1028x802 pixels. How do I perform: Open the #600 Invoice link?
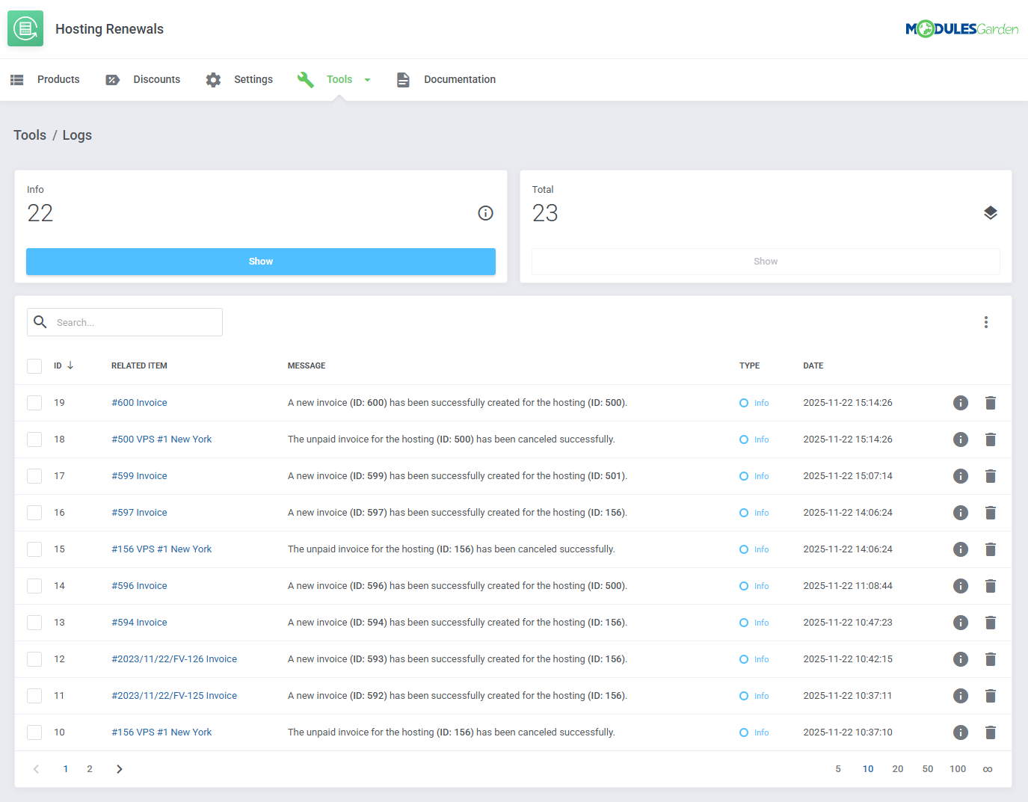click(139, 402)
